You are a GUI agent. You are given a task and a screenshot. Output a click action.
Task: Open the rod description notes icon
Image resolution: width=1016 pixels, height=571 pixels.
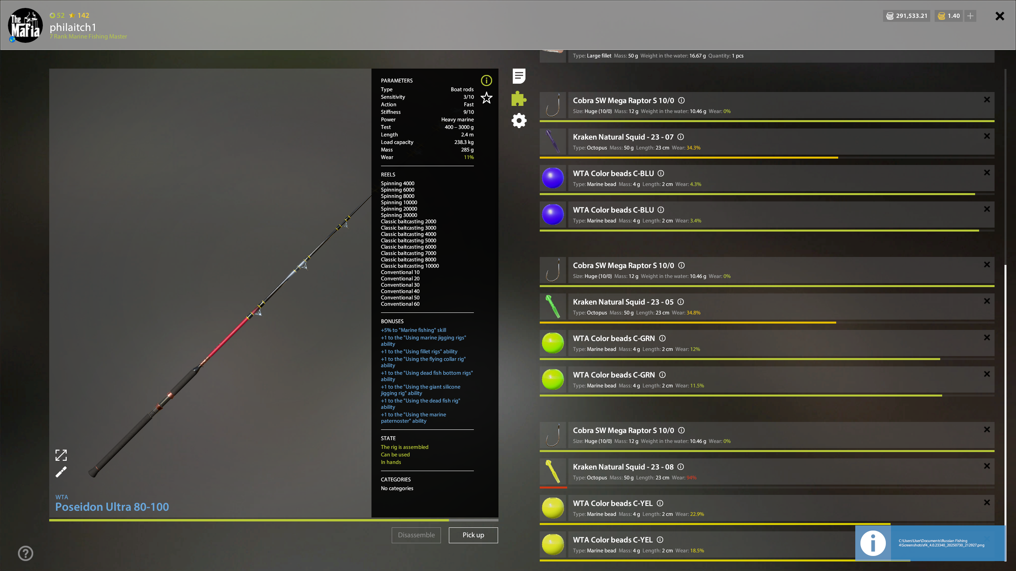[x=519, y=76]
